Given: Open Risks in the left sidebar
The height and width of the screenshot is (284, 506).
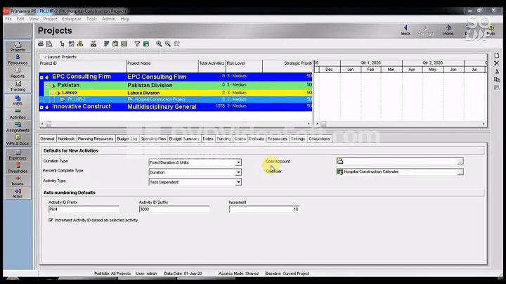Looking at the screenshot, I should 18,193.
